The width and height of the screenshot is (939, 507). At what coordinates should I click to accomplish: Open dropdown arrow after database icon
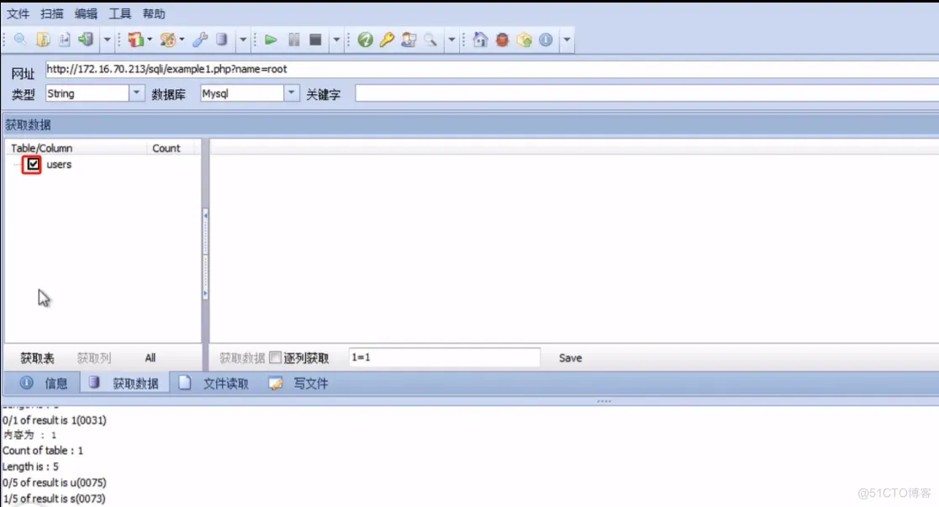point(243,40)
